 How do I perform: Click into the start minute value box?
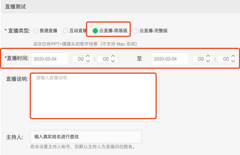105,59
